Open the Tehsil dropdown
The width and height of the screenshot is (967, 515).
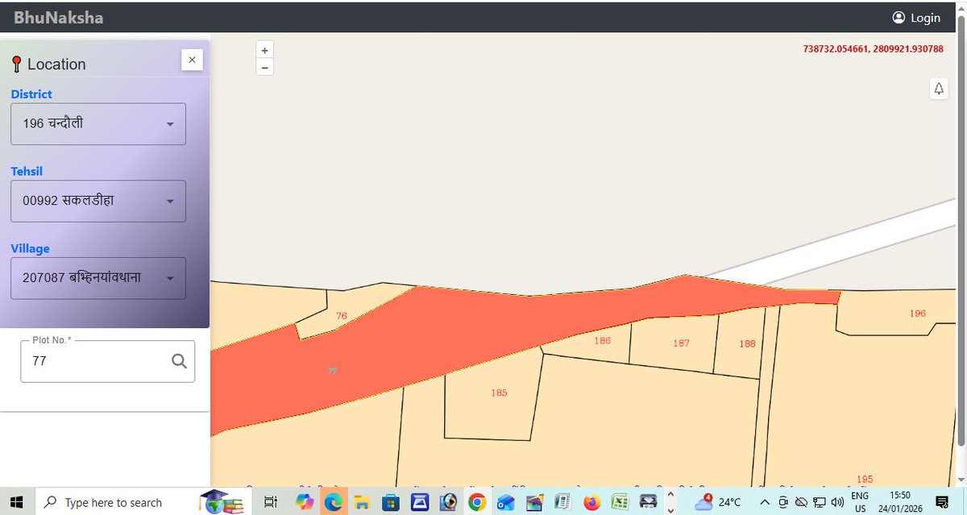coord(98,201)
